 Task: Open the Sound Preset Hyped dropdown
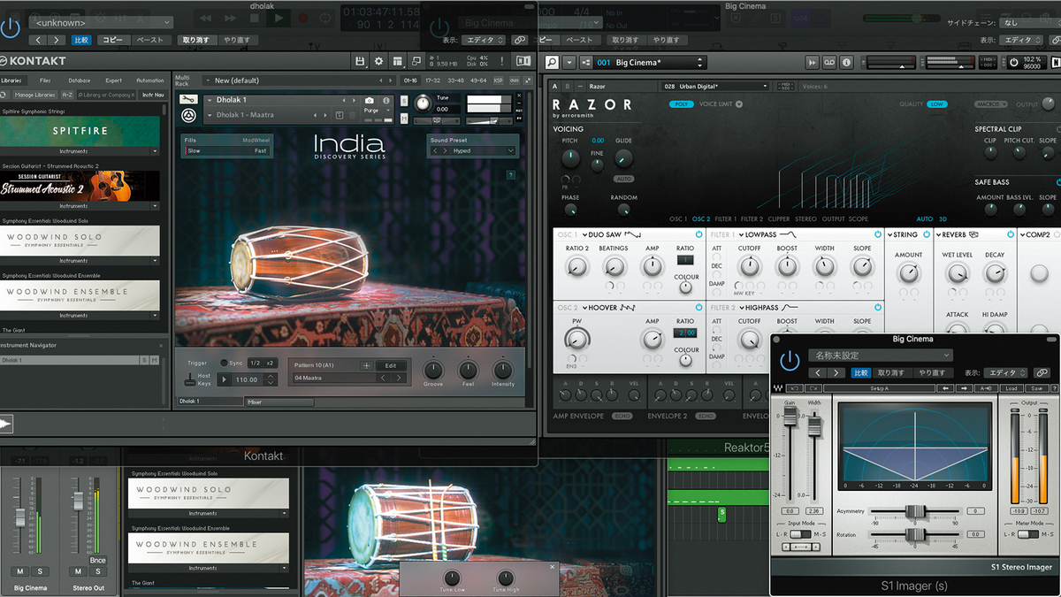473,151
